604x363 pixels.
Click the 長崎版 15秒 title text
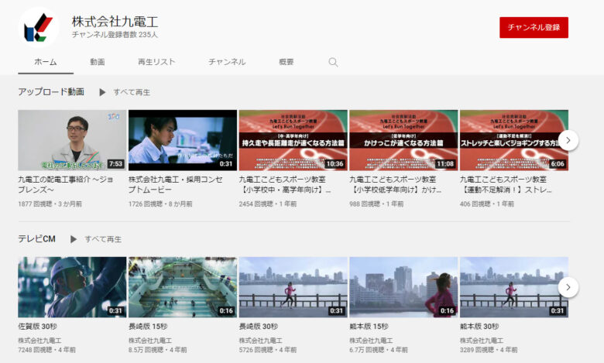[x=148, y=327]
